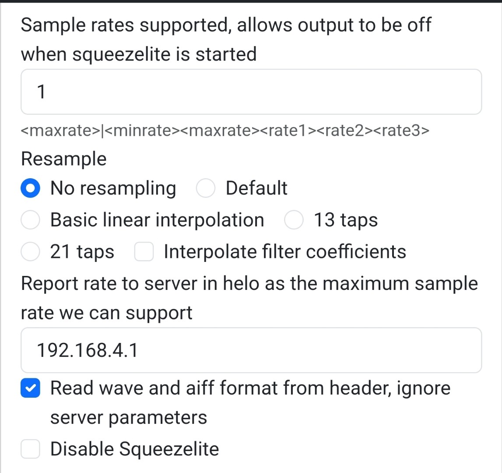502x473 pixels.
Task: Focus the field containing 192.168.4.1
Action: coord(251,350)
